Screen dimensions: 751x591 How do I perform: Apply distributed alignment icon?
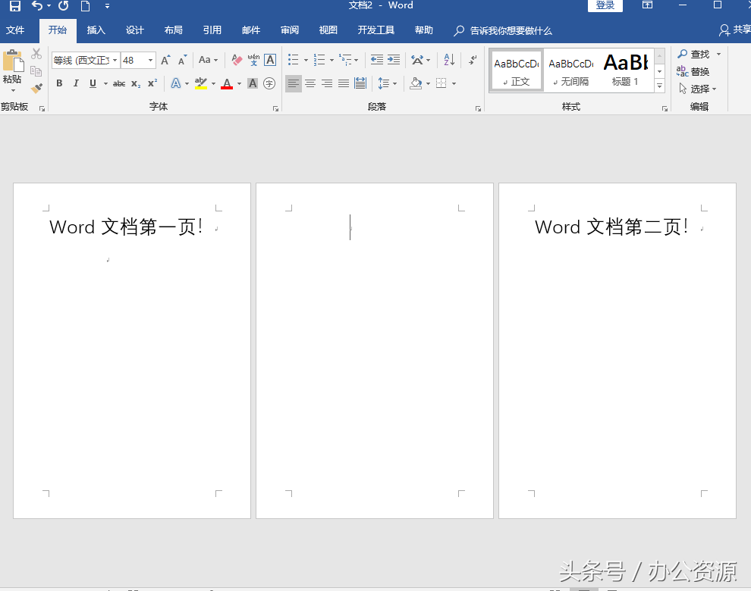[360, 84]
